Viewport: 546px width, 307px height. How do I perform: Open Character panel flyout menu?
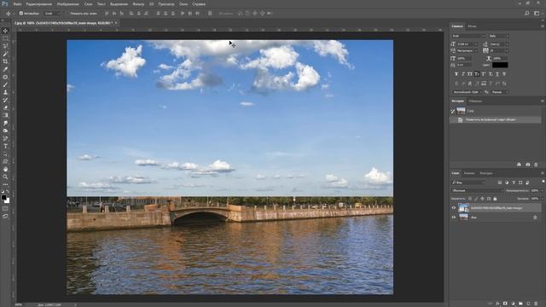tap(543, 26)
